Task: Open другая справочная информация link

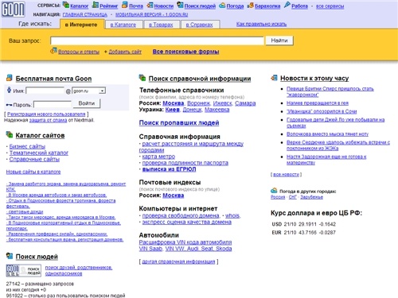Action: tap(178, 261)
